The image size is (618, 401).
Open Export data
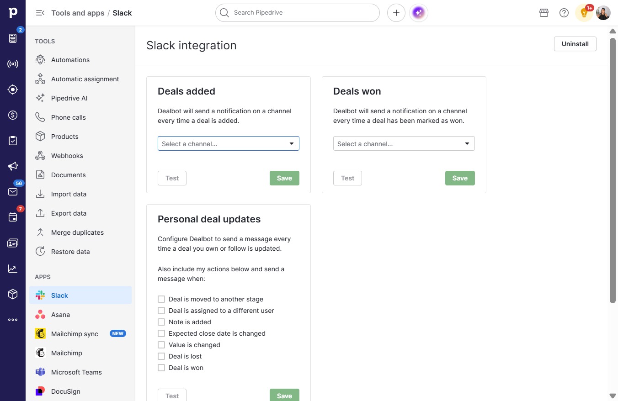click(80, 213)
